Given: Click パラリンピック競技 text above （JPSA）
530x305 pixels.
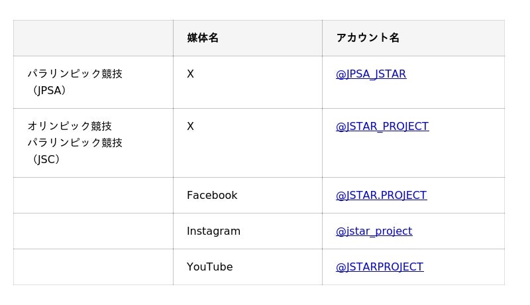Looking at the screenshot, I should 75,74.
